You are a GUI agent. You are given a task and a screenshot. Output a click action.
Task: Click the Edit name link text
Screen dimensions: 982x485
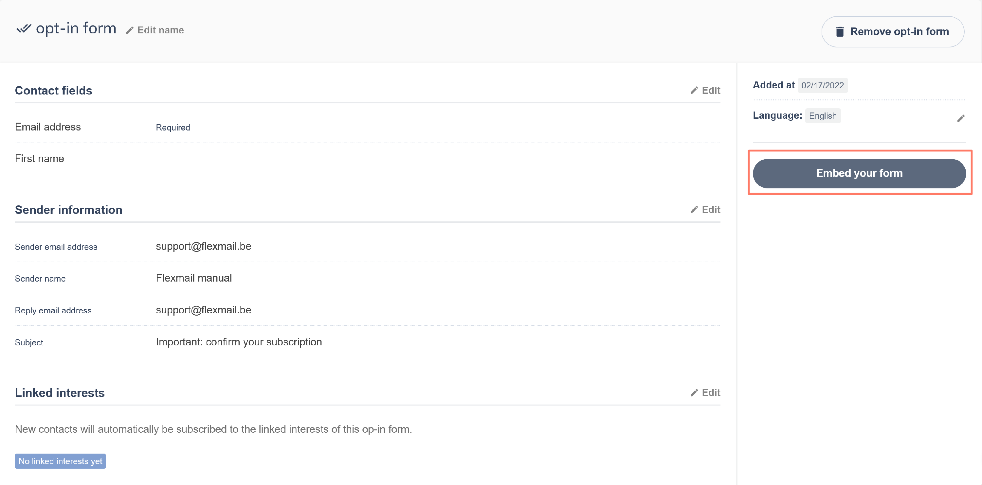(160, 30)
